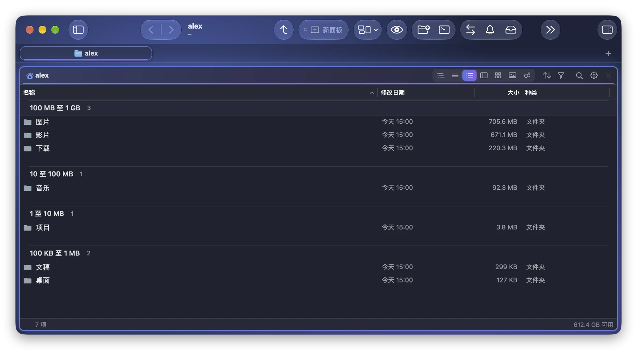The image size is (637, 350).
Task: Go up to the parent folder
Action: click(283, 30)
